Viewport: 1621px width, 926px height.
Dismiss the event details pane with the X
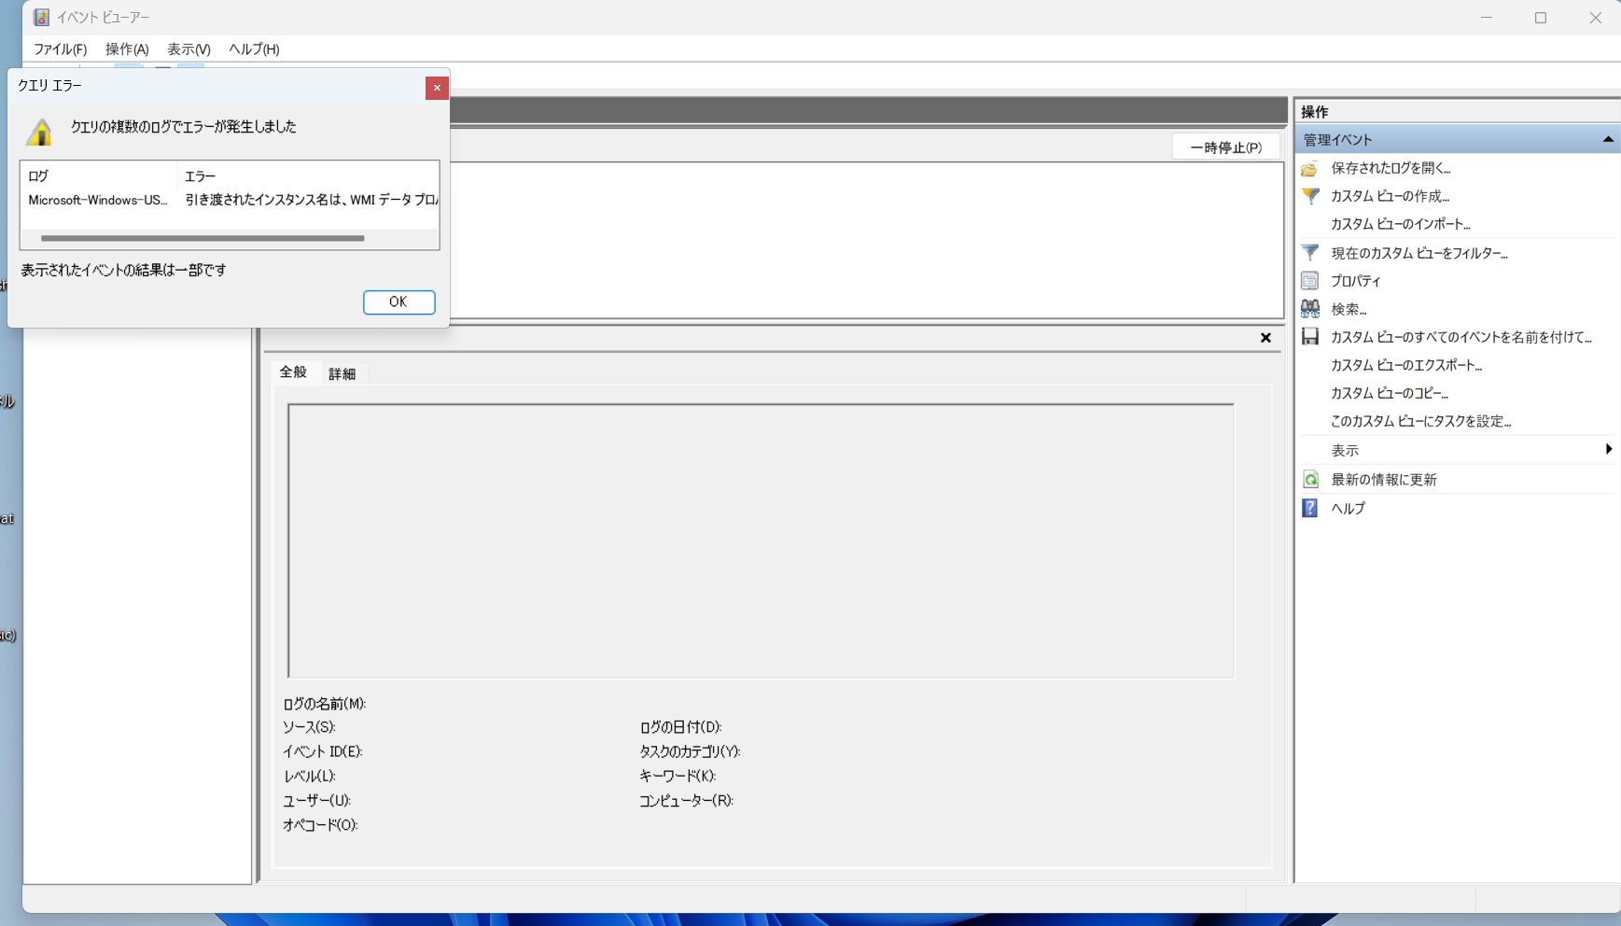coord(1265,338)
